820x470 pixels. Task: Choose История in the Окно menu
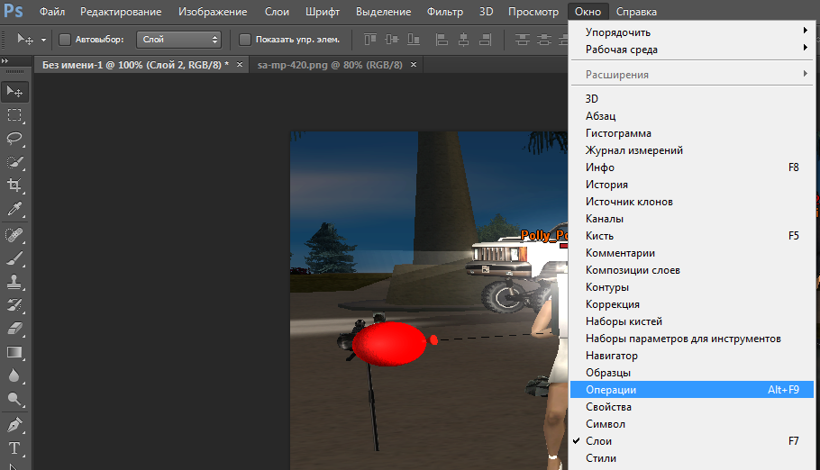(x=692, y=184)
